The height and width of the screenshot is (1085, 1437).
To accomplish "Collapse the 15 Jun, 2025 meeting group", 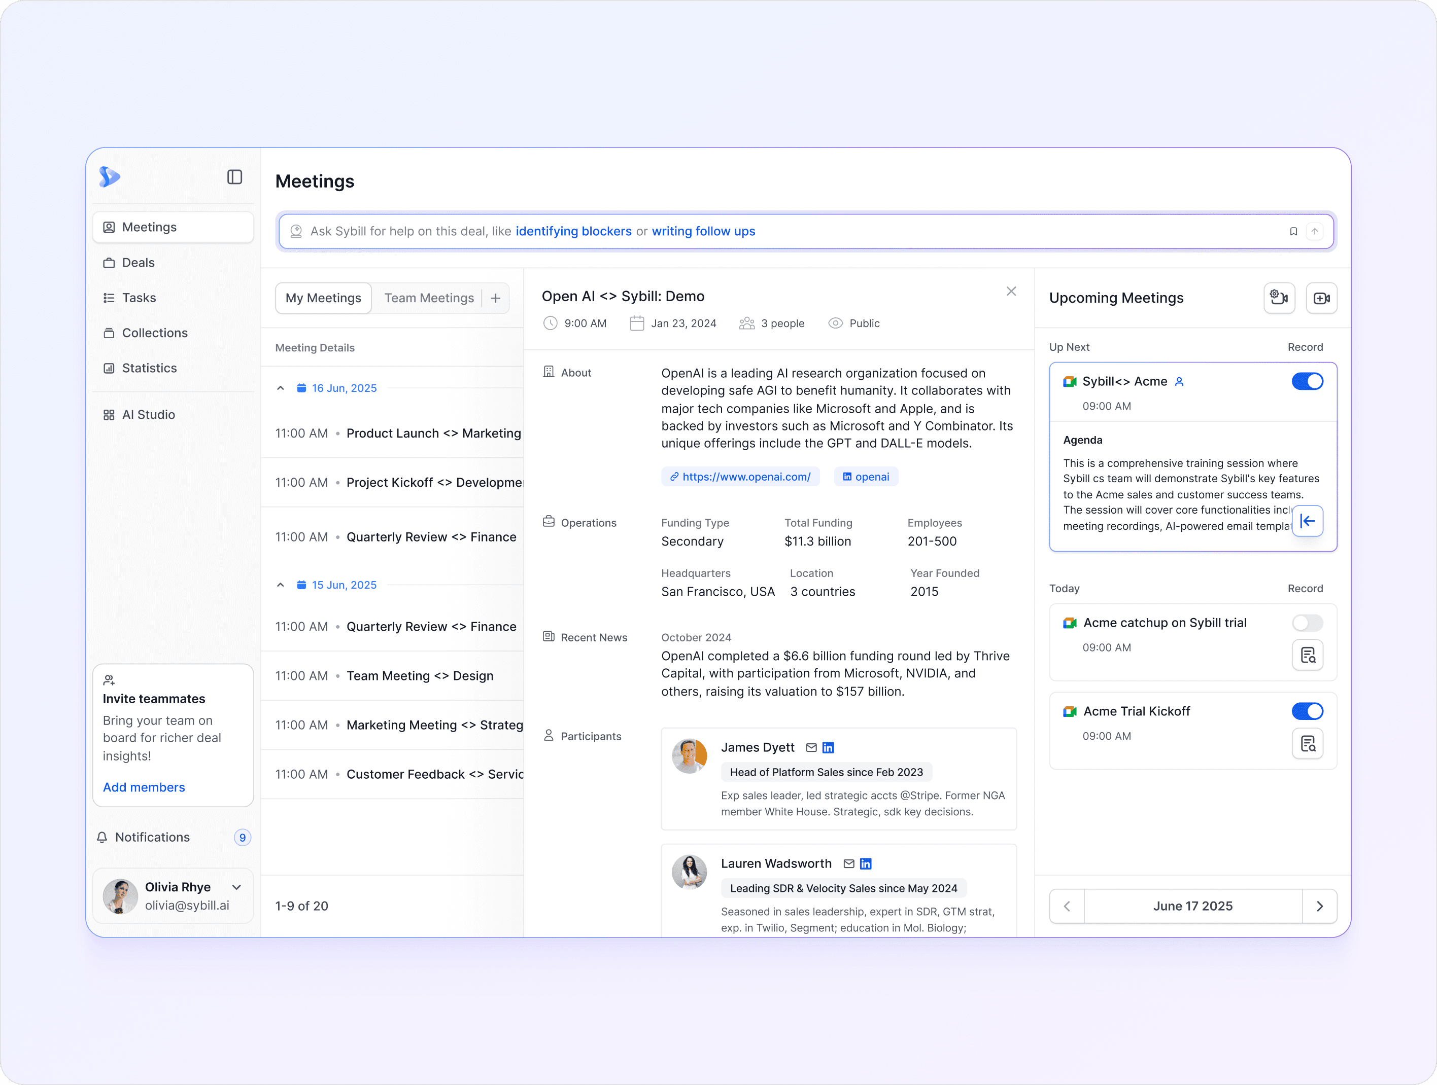I will pos(281,585).
